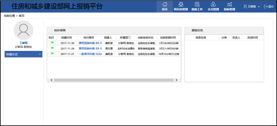Open 项目库管理 from the top navigation
This screenshot has width=277, height=126.
coord(181,4)
